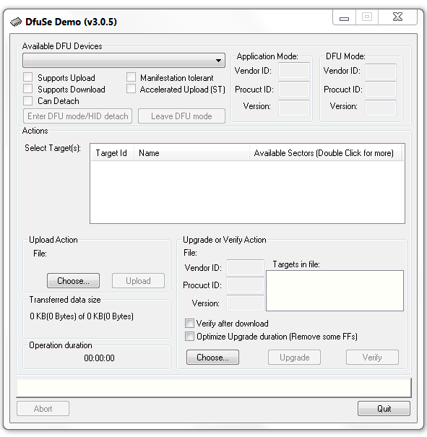Enable Accelerated Upload (ST) checkbox

[131, 89]
